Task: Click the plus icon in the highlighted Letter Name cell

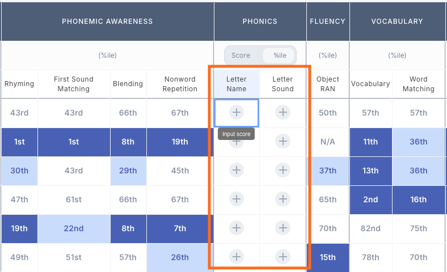Action: tap(237, 113)
